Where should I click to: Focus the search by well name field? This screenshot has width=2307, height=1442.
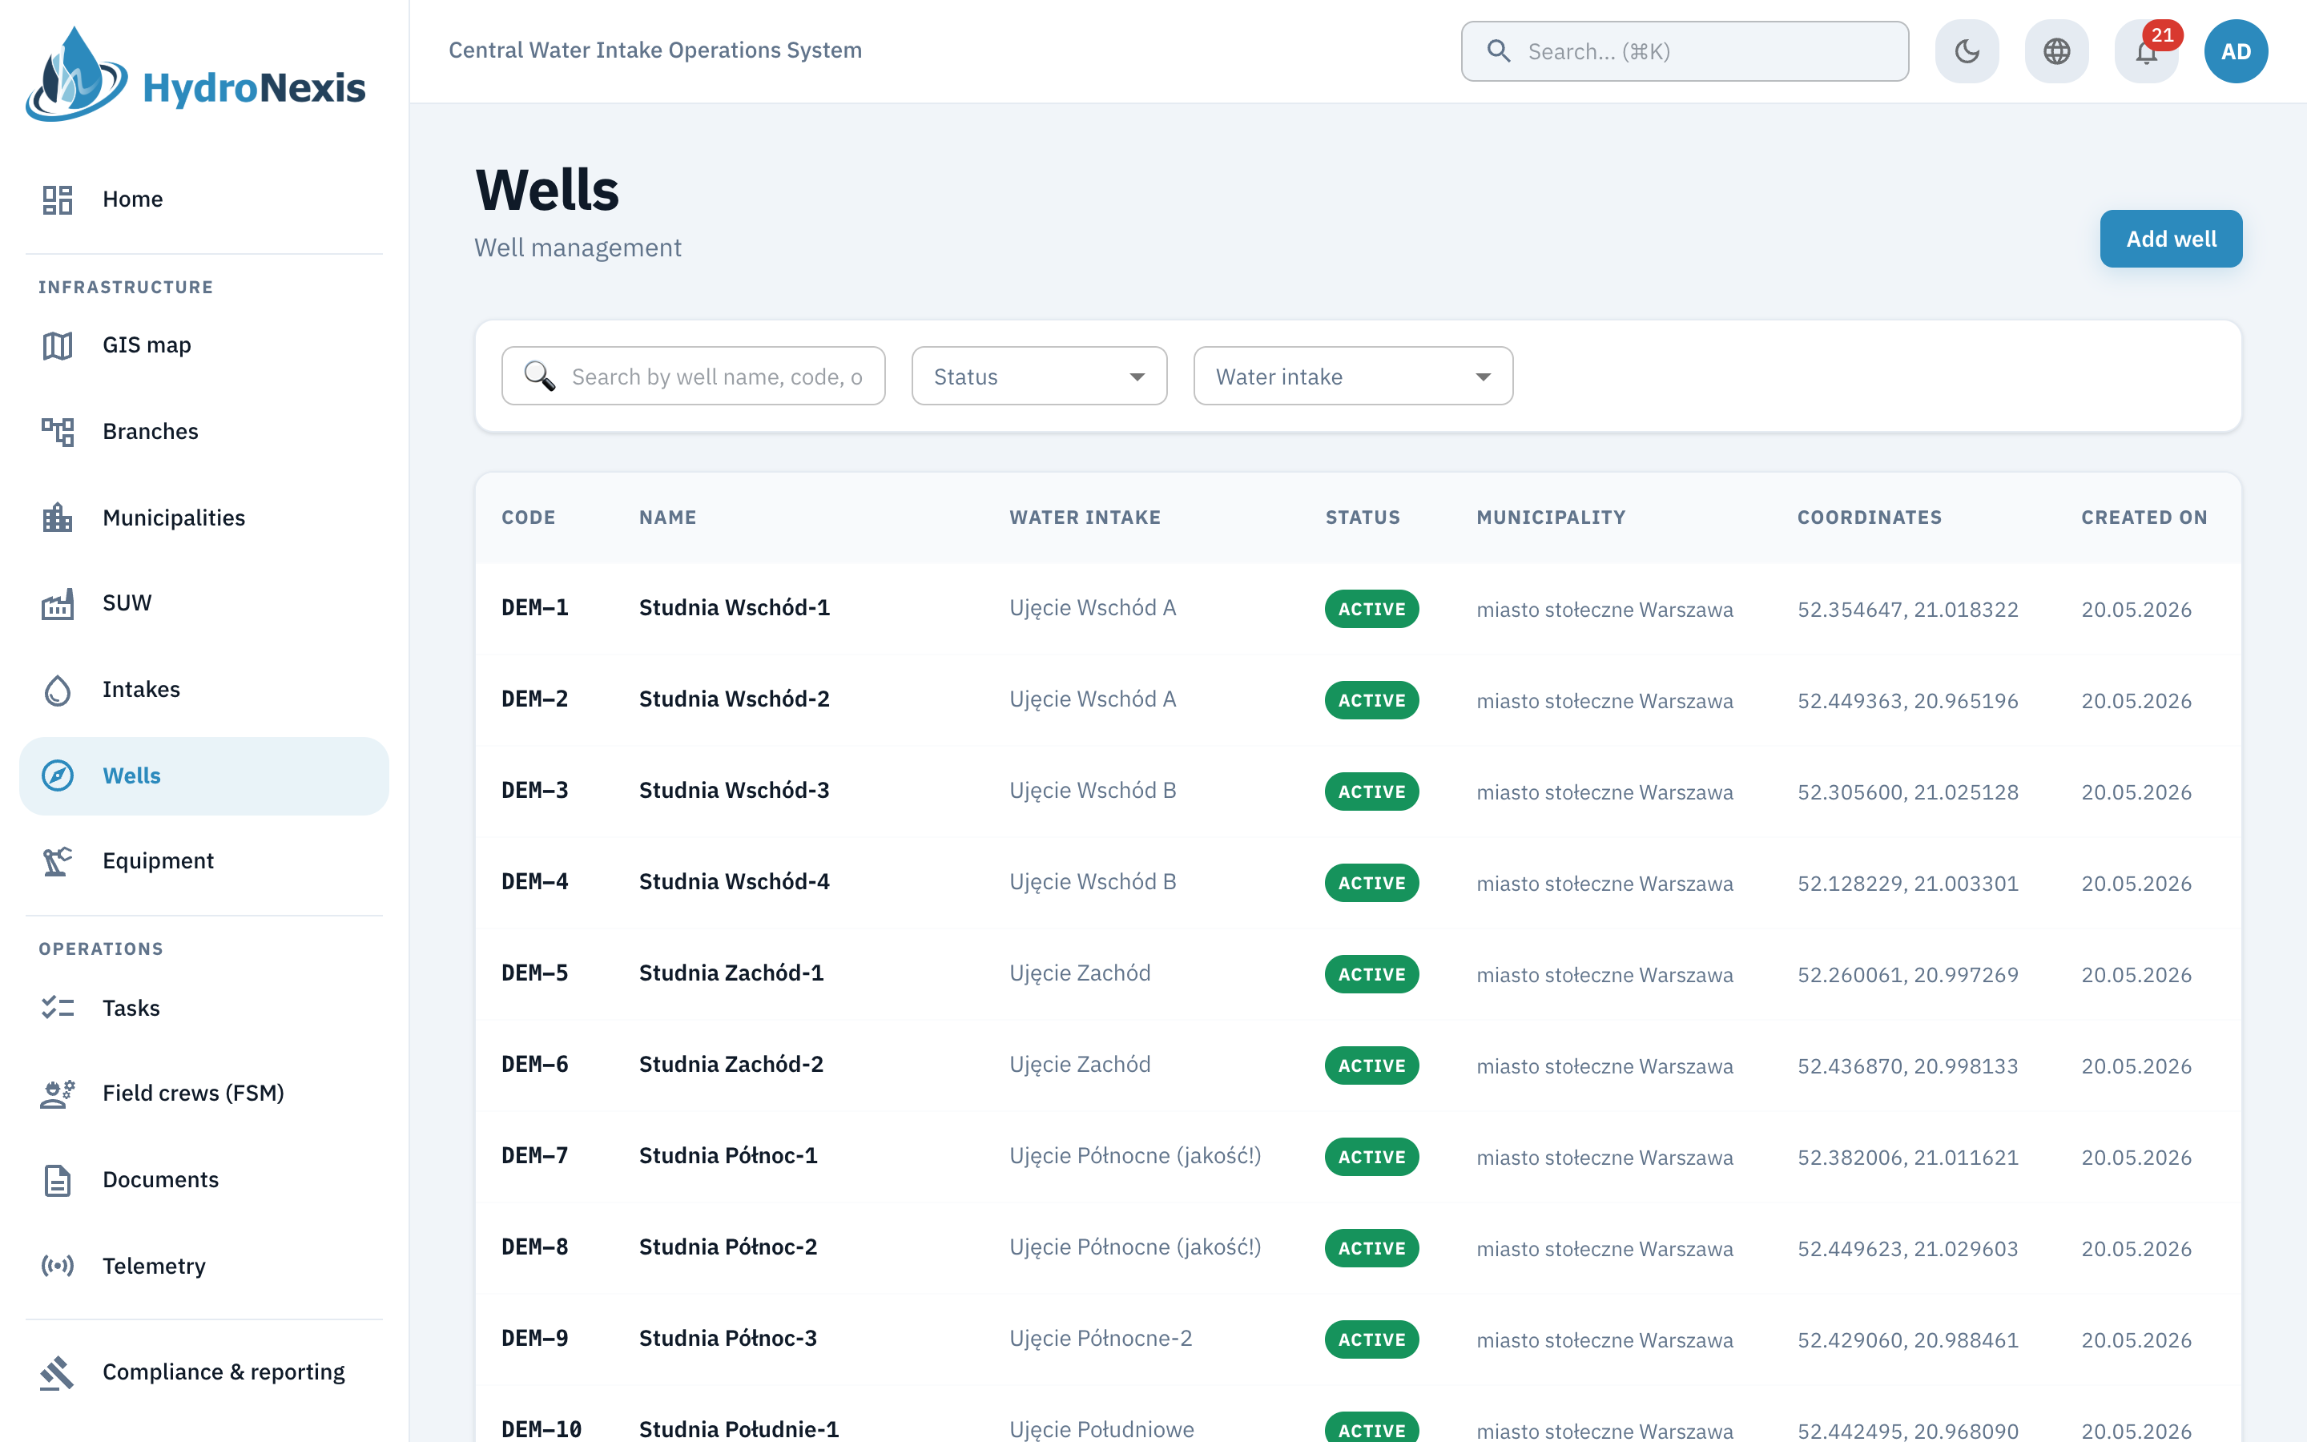[693, 376]
